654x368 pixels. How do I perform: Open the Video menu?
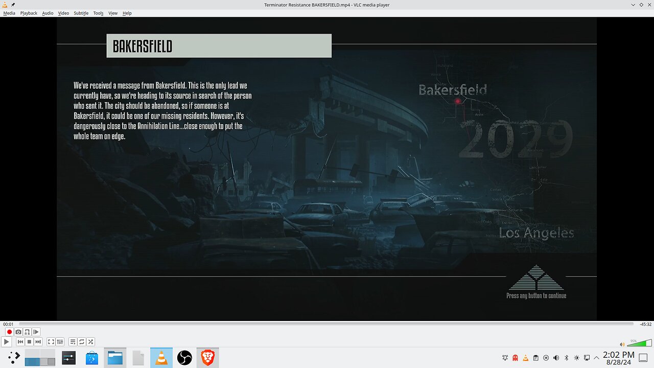tap(63, 13)
